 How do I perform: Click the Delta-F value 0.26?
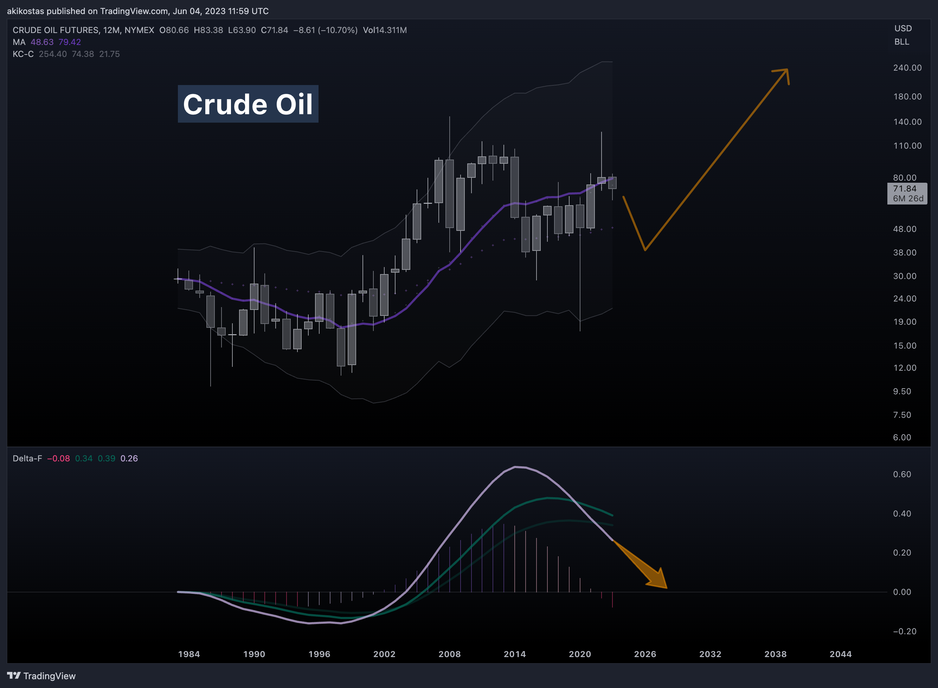tap(129, 458)
